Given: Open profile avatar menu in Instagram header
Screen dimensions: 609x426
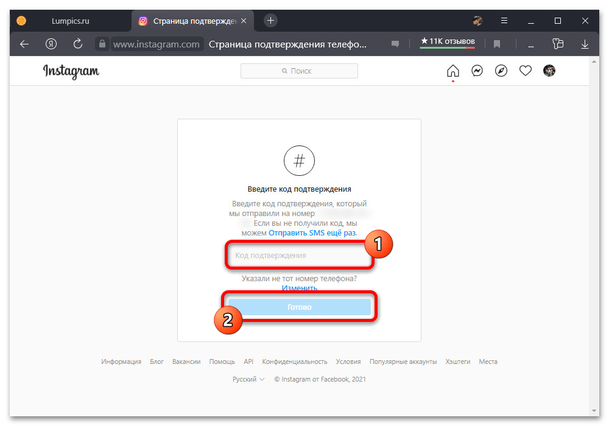Looking at the screenshot, I should point(549,71).
